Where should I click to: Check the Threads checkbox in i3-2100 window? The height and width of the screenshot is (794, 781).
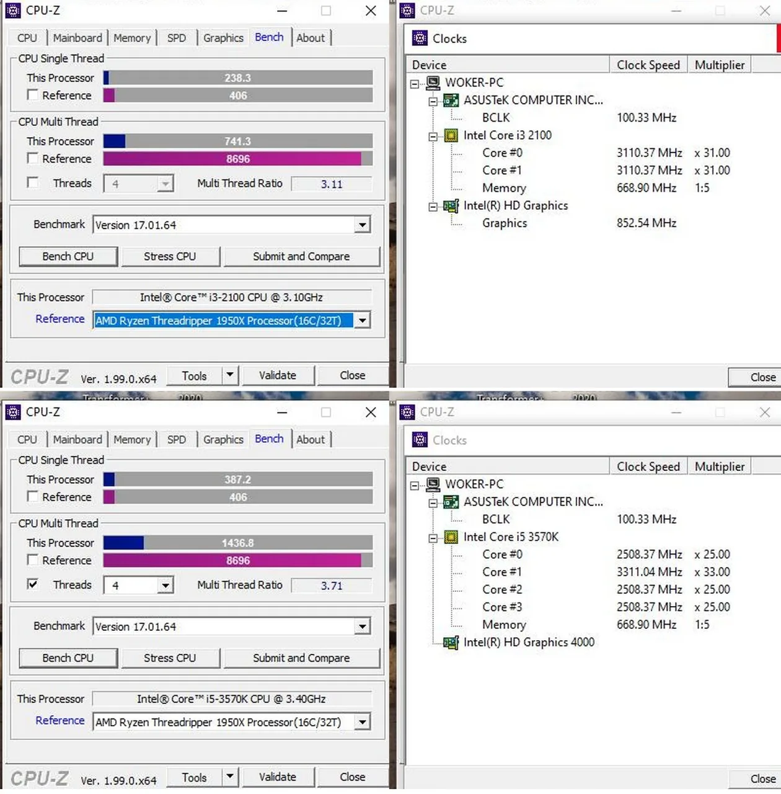click(x=33, y=182)
